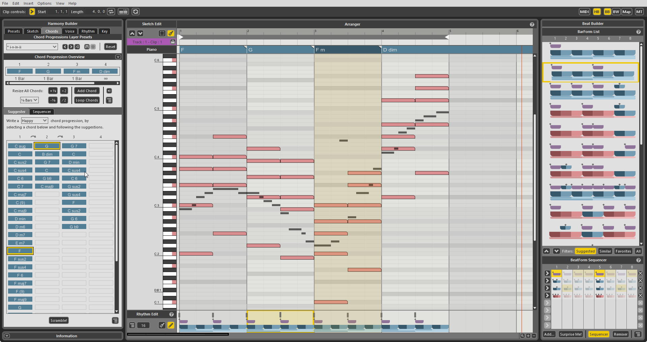Click the refresh icon in Clip controls
647x342 pixels.
coord(135,12)
